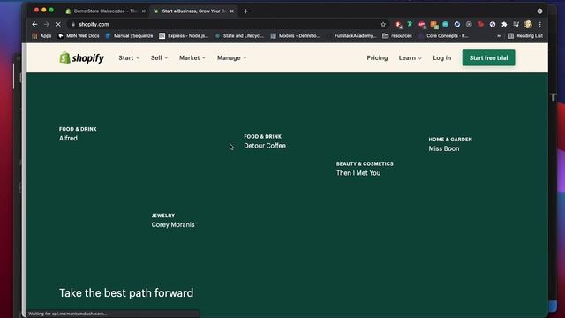Image resolution: width=565 pixels, height=318 pixels.
Task: Select the Start a Business tab
Action: pos(194,11)
